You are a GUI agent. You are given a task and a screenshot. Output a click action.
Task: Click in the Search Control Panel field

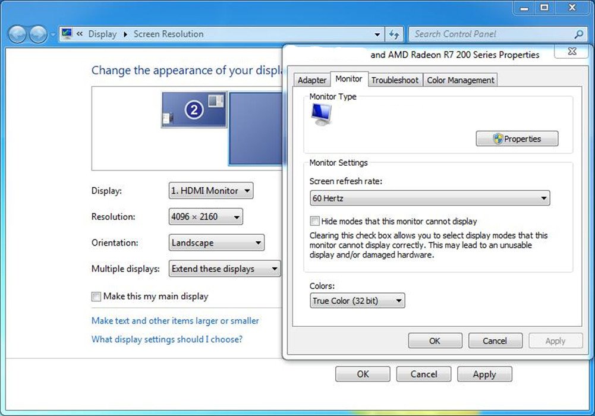click(x=490, y=34)
